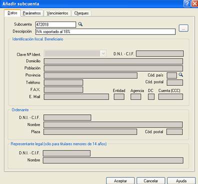Click the Cancelar button
The image size is (198, 184).
pyautogui.click(x=151, y=180)
